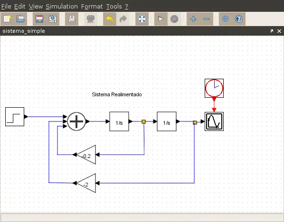The width and height of the screenshot is (284, 222).
Task: Click the redo arrow icon
Action: 123,19
